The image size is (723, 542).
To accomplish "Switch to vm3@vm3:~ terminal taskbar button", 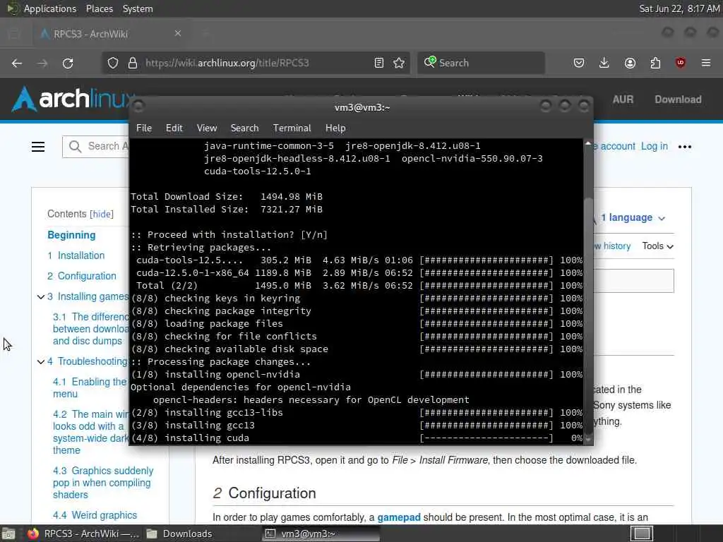I will 321,534.
